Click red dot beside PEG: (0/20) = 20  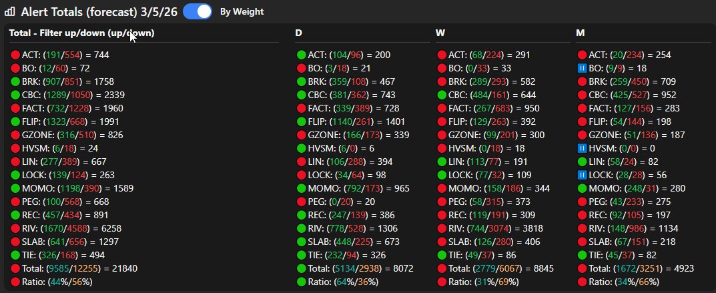click(x=302, y=202)
